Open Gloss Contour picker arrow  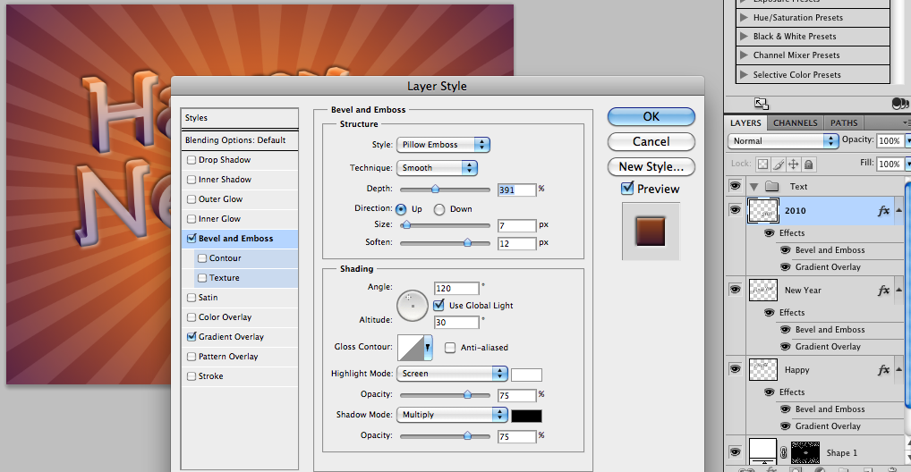(x=428, y=347)
